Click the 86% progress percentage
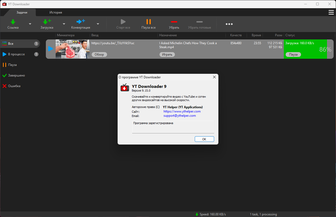This screenshot has height=217, width=336. [x=325, y=49]
